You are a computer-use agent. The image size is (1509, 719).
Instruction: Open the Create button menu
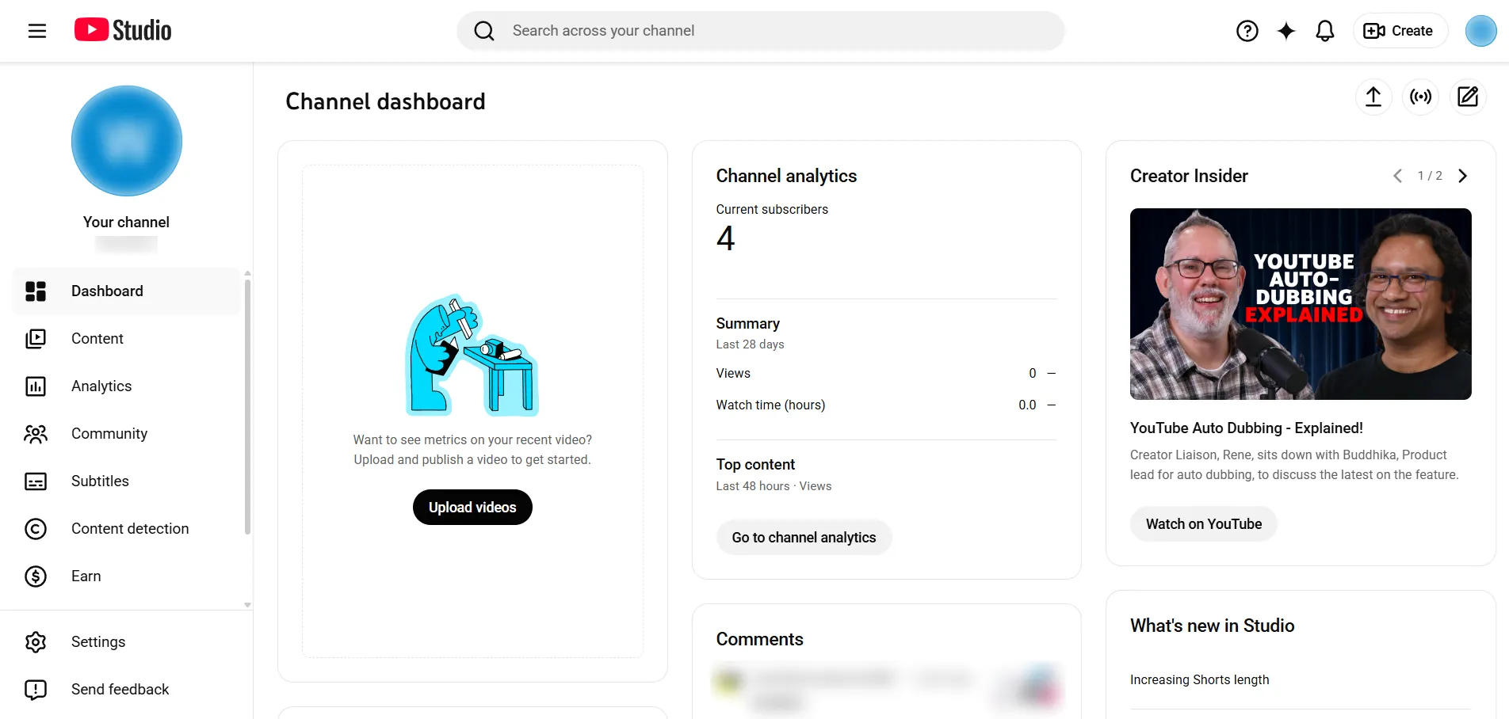1399,31
